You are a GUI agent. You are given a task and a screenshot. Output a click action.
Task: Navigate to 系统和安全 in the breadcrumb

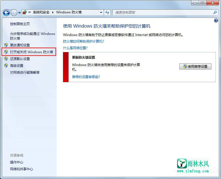tap(41, 12)
